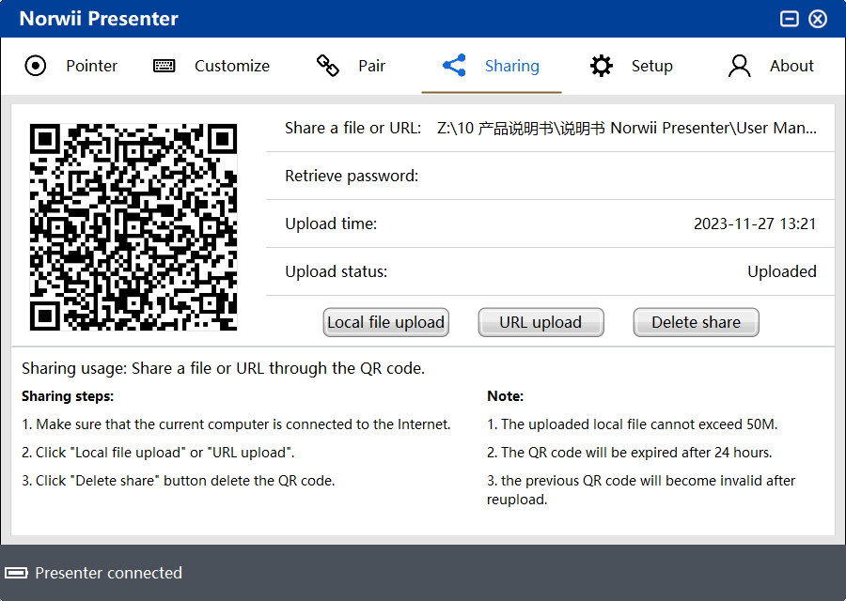Click the sharing QR code image
This screenshot has width=846, height=601.
[x=133, y=227]
